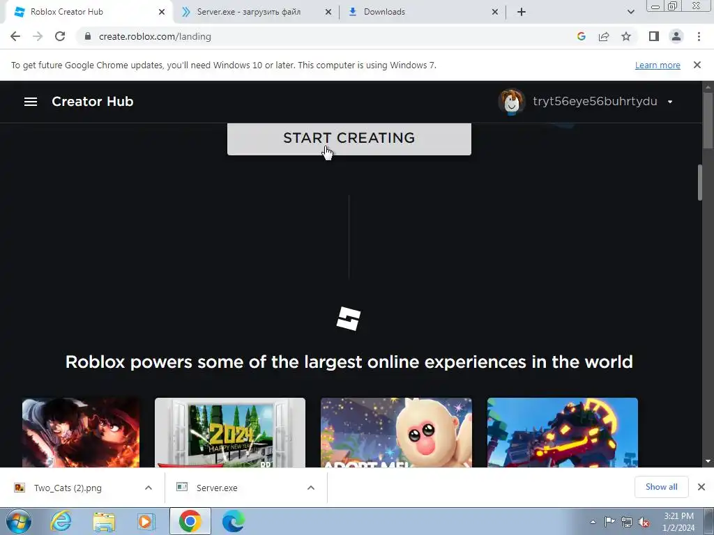Image resolution: width=714 pixels, height=535 pixels.
Task: Open the tab search chevron
Action: pyautogui.click(x=630, y=12)
